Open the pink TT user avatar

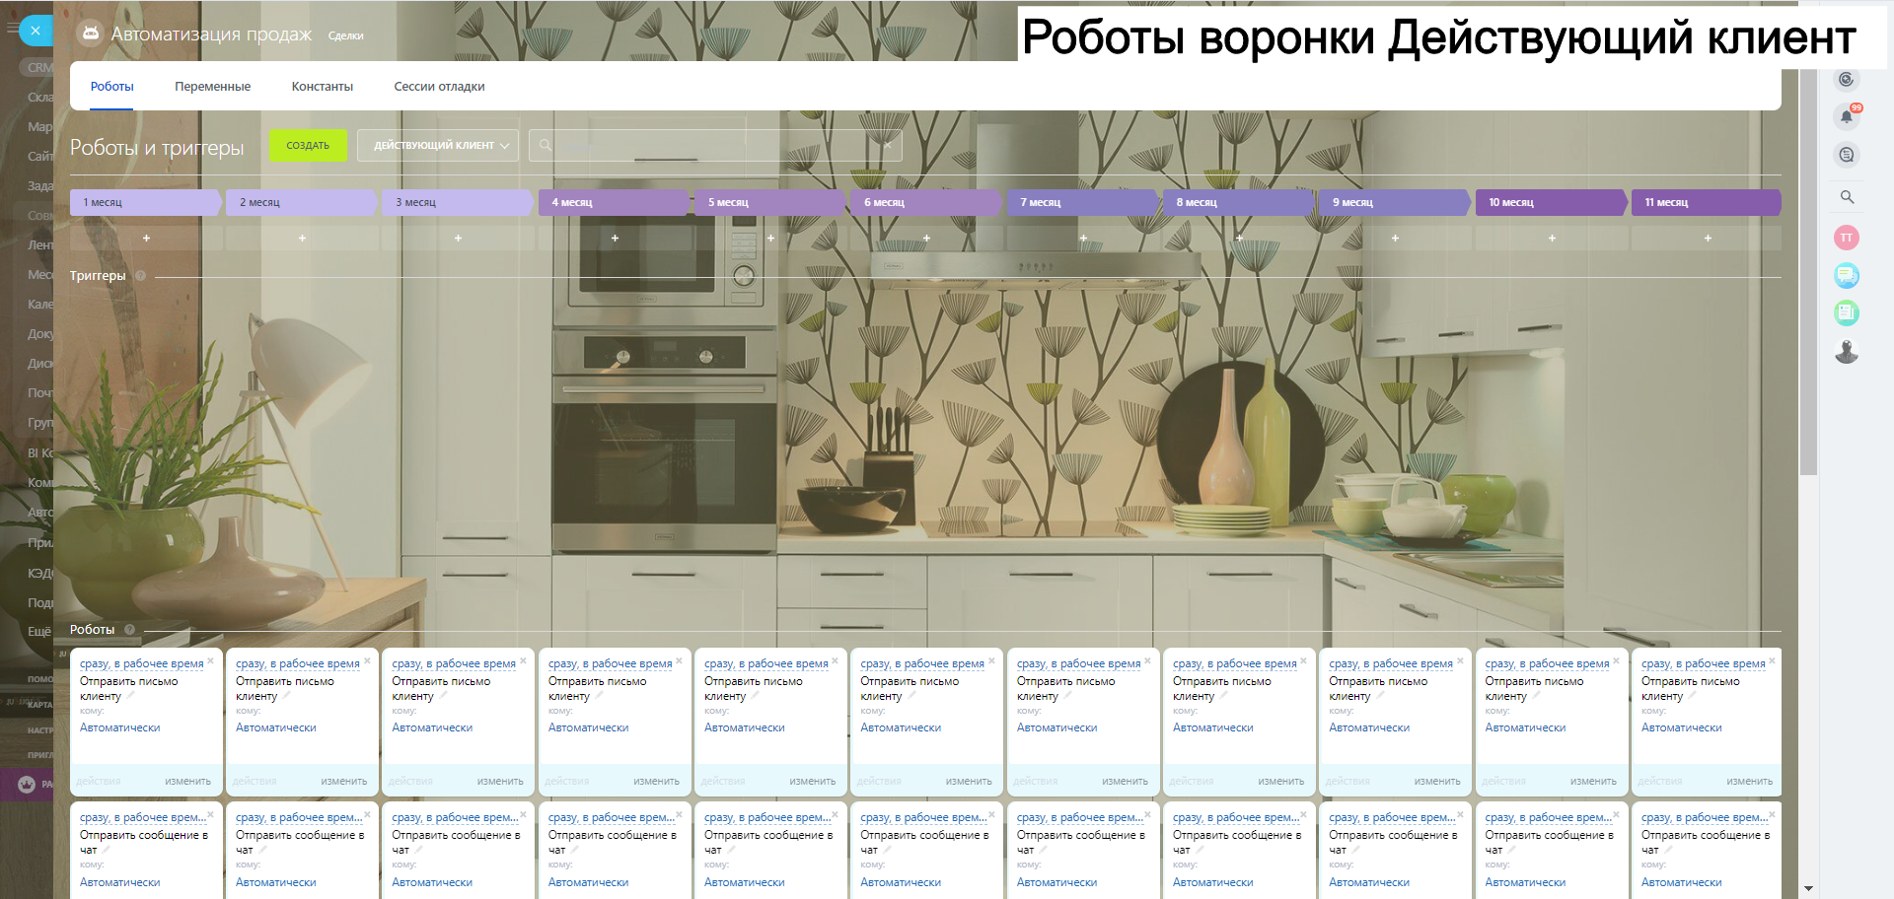1846,238
